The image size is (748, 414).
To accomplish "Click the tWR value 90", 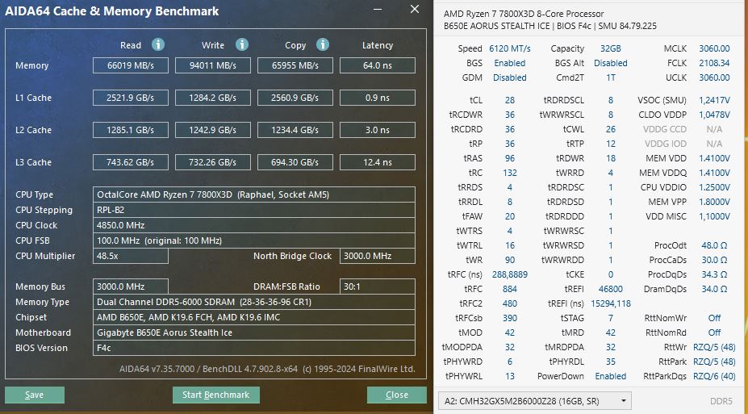I will (509, 260).
